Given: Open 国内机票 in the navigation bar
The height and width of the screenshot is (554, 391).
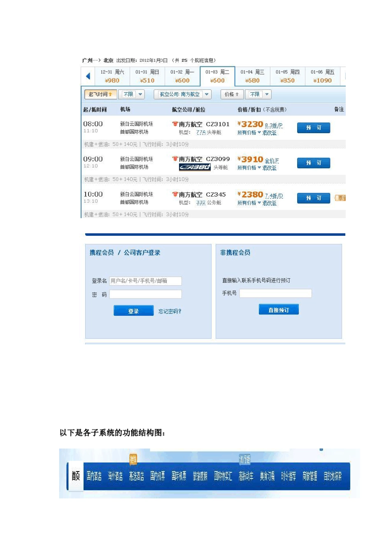Looking at the screenshot, I should pos(158,477).
